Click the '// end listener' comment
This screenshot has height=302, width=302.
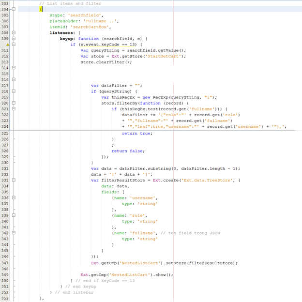tap(74, 292)
